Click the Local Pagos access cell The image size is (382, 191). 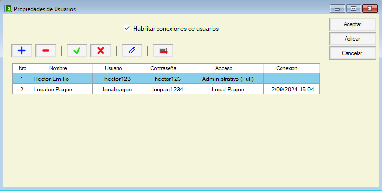(228, 90)
